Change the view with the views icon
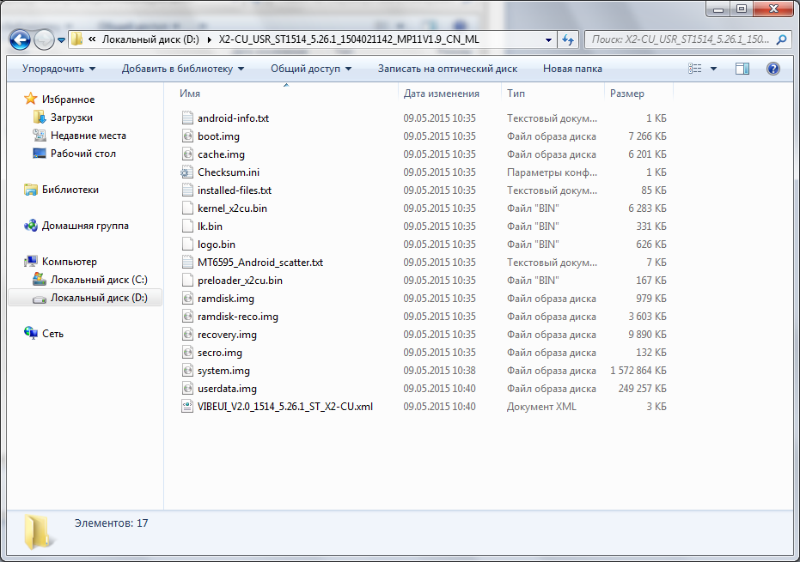The height and width of the screenshot is (562, 800). click(x=695, y=69)
